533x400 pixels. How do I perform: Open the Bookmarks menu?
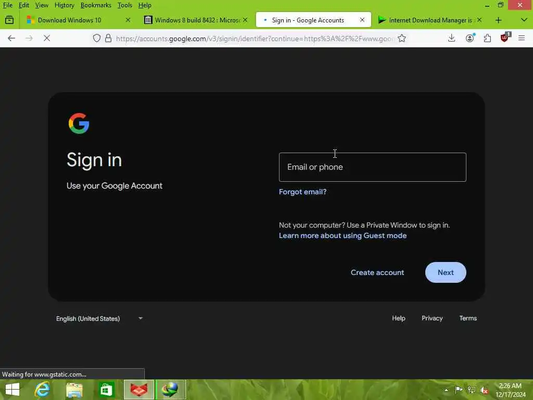pyautogui.click(x=96, y=5)
